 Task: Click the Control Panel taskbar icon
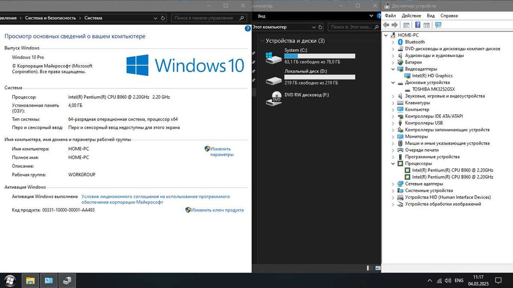tap(49, 280)
